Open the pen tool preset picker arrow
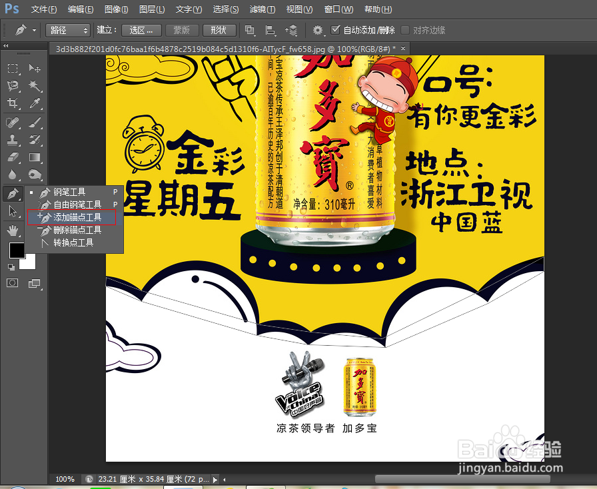The width and height of the screenshot is (597, 489). (x=34, y=30)
